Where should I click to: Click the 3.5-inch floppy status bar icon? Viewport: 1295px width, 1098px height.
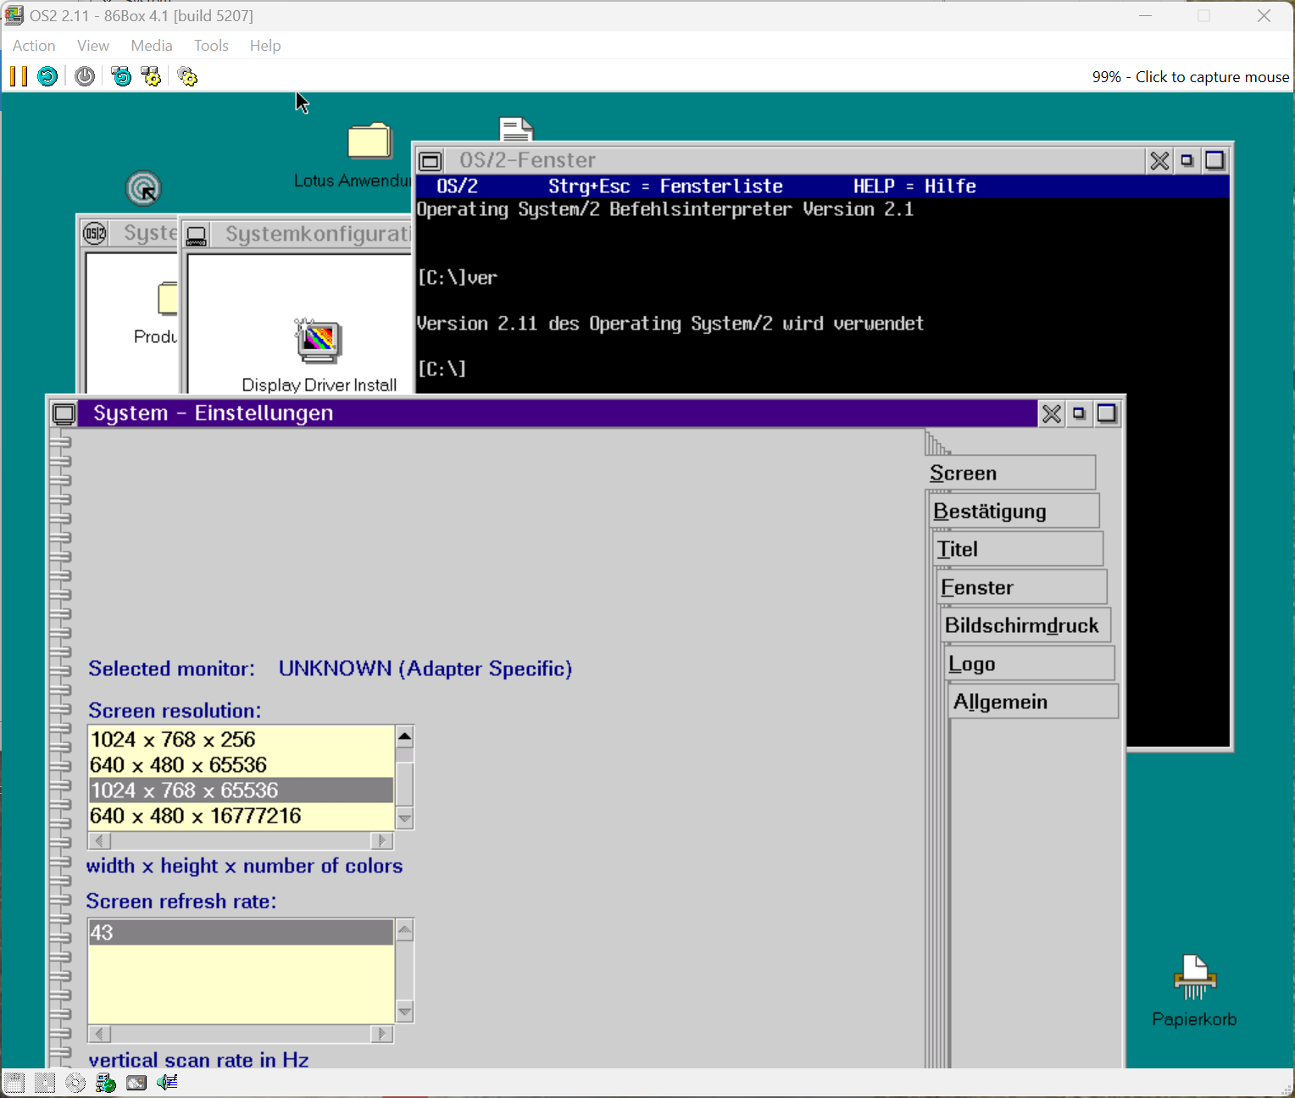click(x=14, y=1082)
